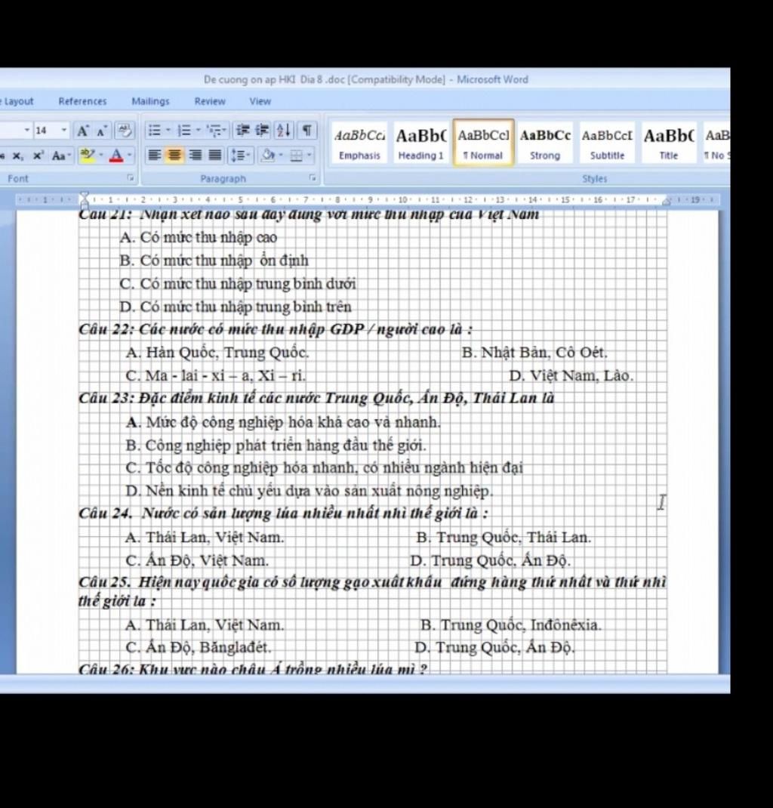Image resolution: width=773 pixels, height=808 pixels.
Task: Click answer 'A. Hàn Quốc, Trung Quốc.'
Action: tap(217, 353)
